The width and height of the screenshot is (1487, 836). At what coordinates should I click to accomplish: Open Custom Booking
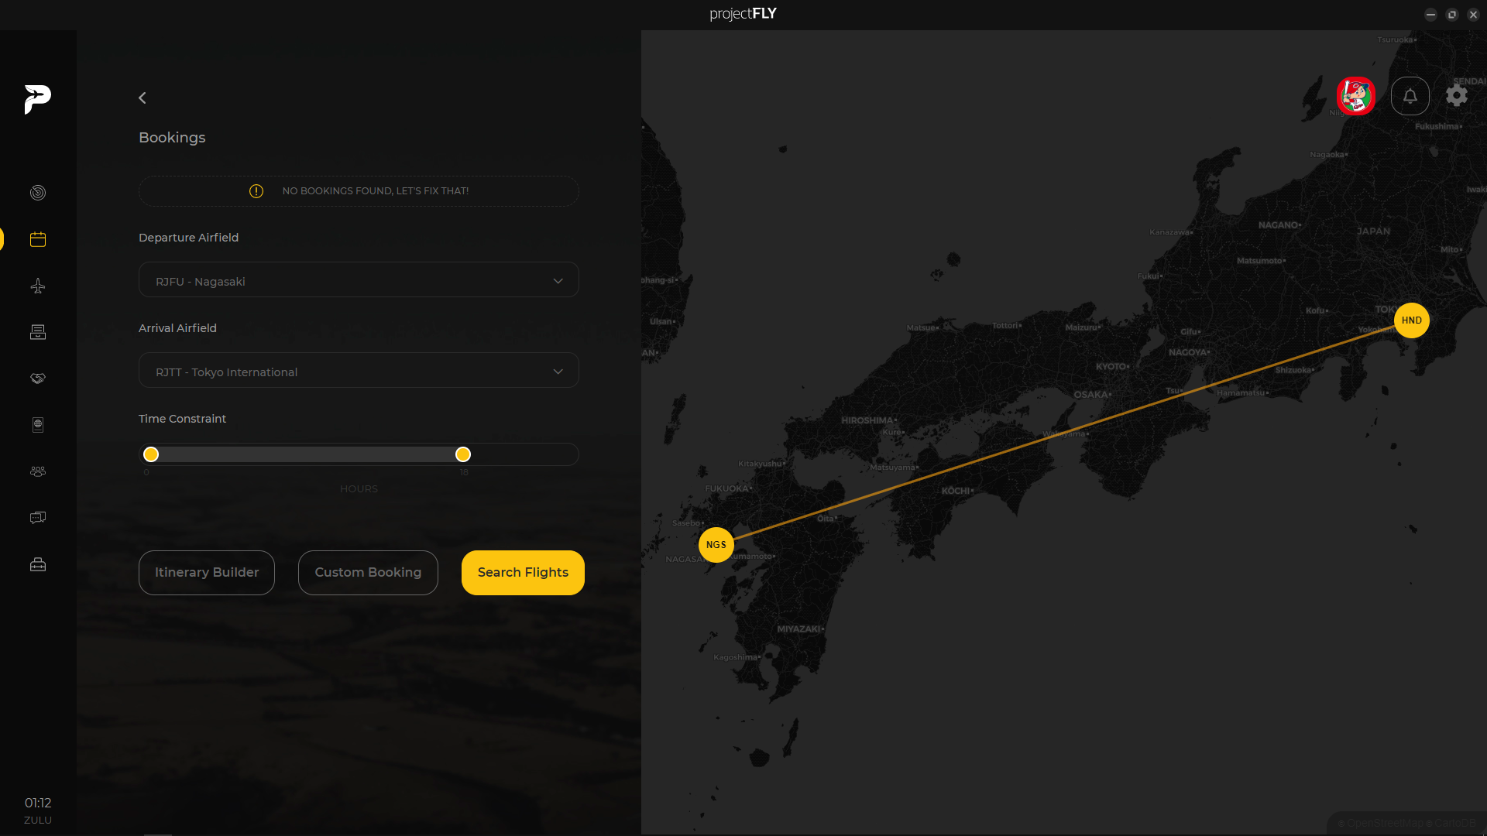pos(367,572)
